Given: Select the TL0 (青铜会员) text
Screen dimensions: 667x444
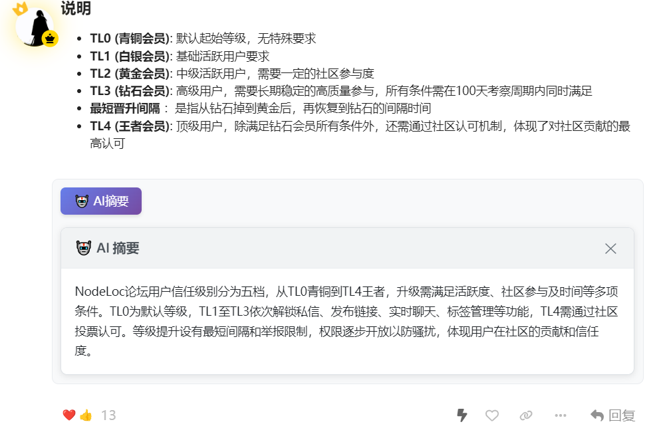Looking at the screenshot, I should [x=130, y=39].
